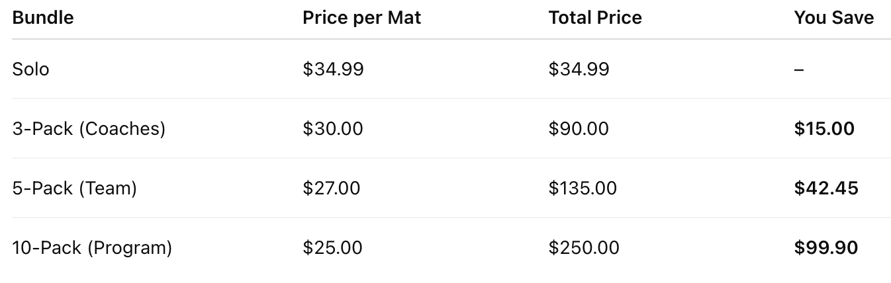
Task: Click the Total Price column header
Action: (x=594, y=18)
